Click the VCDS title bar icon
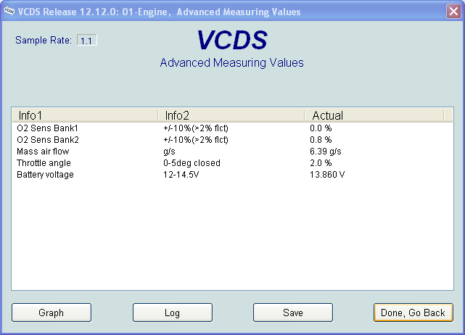This screenshot has width=465, height=335. coord(9,12)
